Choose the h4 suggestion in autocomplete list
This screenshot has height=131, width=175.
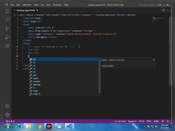click(x=64, y=65)
